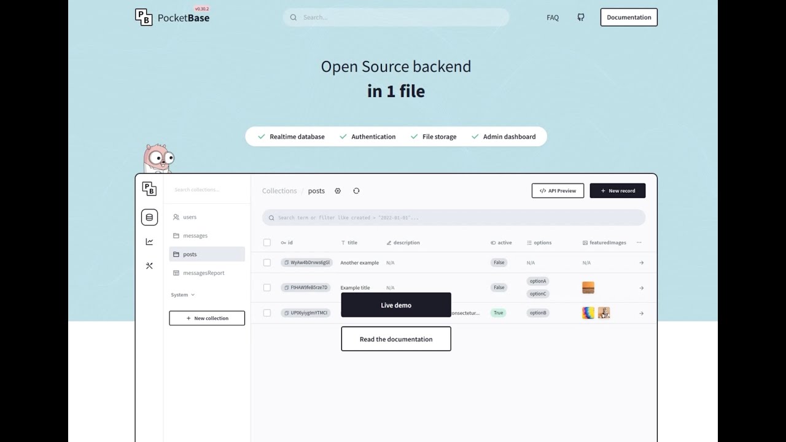
Task: Click the API Preview button
Action: 558,191
